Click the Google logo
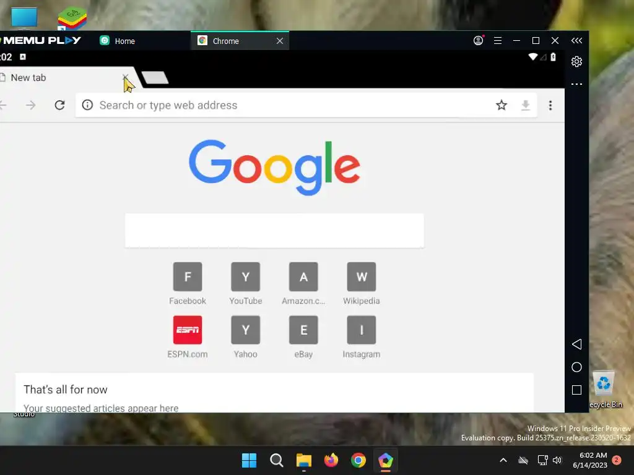 point(274,167)
